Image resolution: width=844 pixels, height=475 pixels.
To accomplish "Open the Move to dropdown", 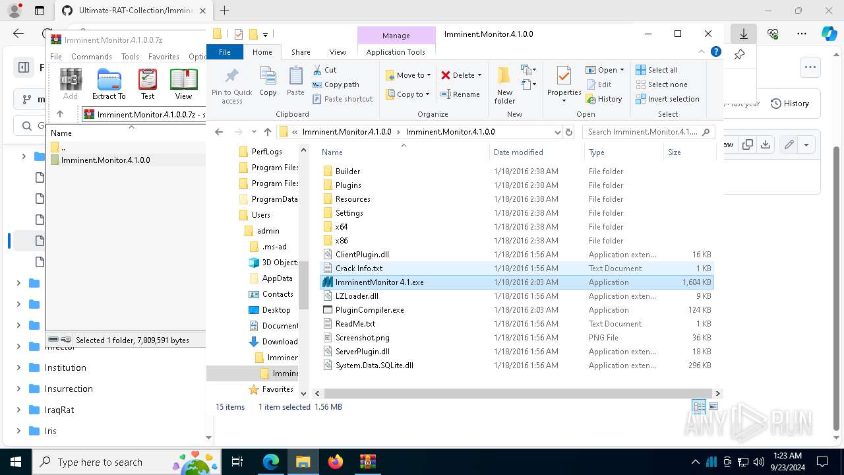I will (x=408, y=75).
